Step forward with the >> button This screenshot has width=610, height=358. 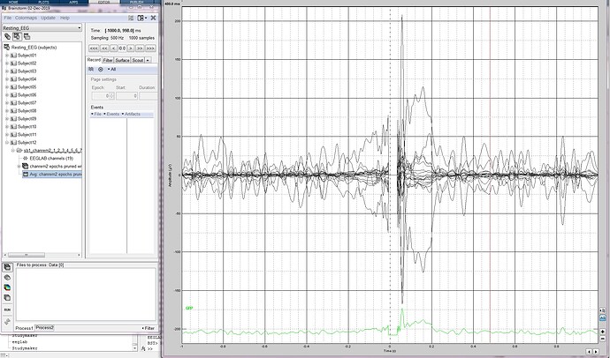tap(140, 48)
